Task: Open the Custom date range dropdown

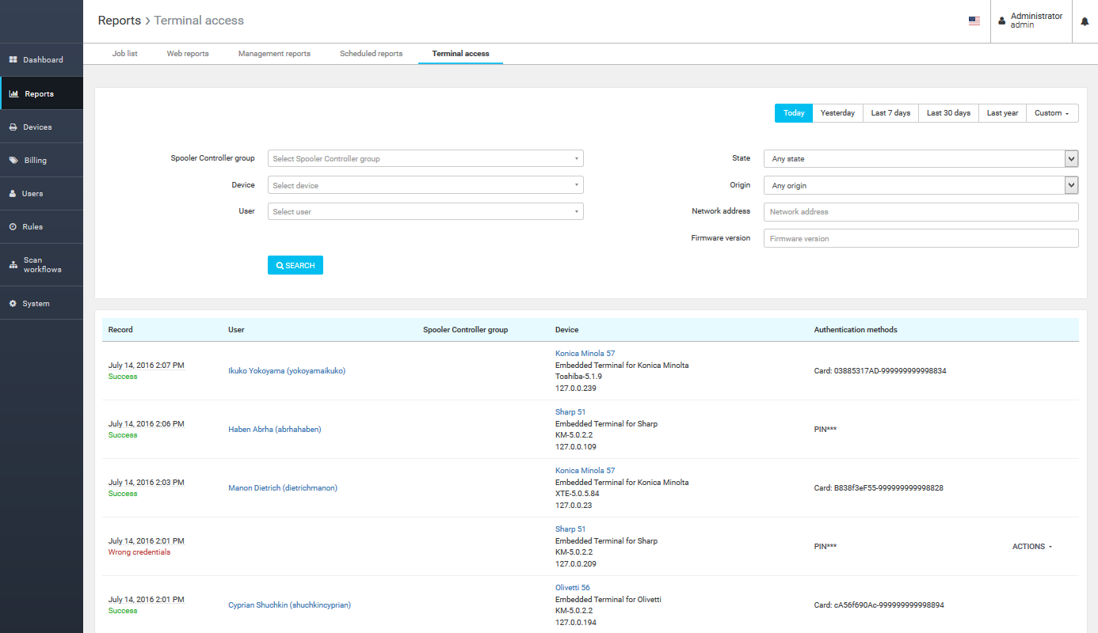Action: click(1051, 113)
